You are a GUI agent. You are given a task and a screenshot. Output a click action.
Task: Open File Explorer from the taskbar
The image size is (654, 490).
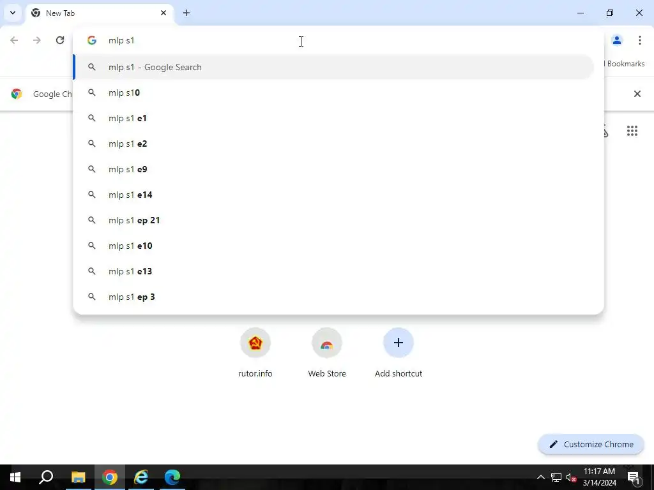(x=78, y=477)
